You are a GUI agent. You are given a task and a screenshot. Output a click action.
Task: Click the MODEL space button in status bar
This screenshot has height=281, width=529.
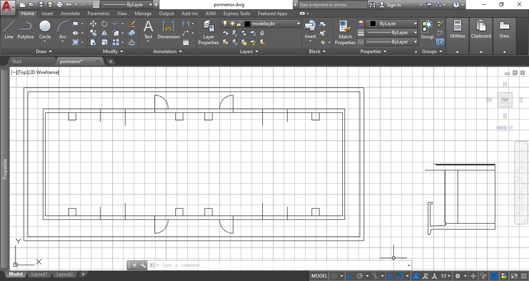[x=319, y=276]
